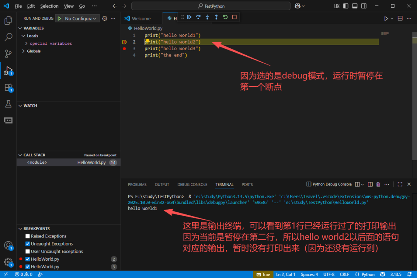Collapse the WATCH section
The image size is (417, 278).
pyautogui.click(x=20, y=106)
